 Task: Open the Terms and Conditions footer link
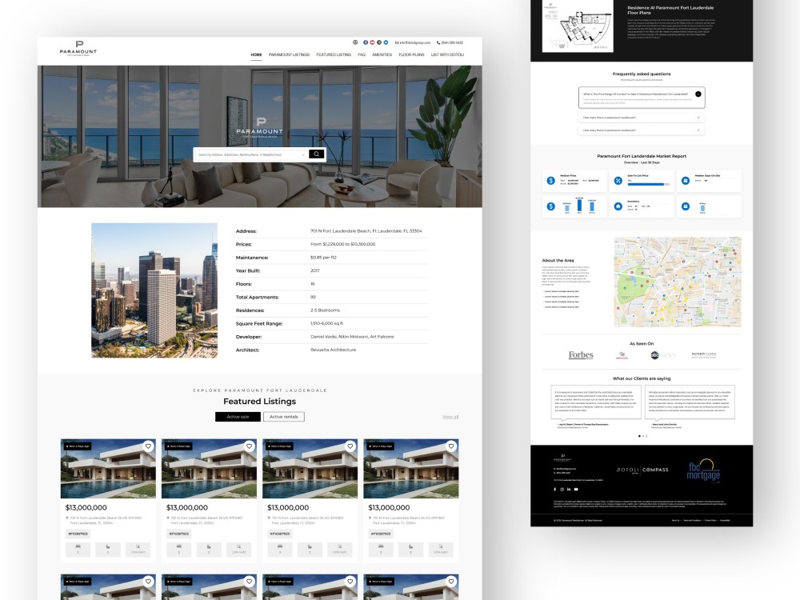[692, 521]
